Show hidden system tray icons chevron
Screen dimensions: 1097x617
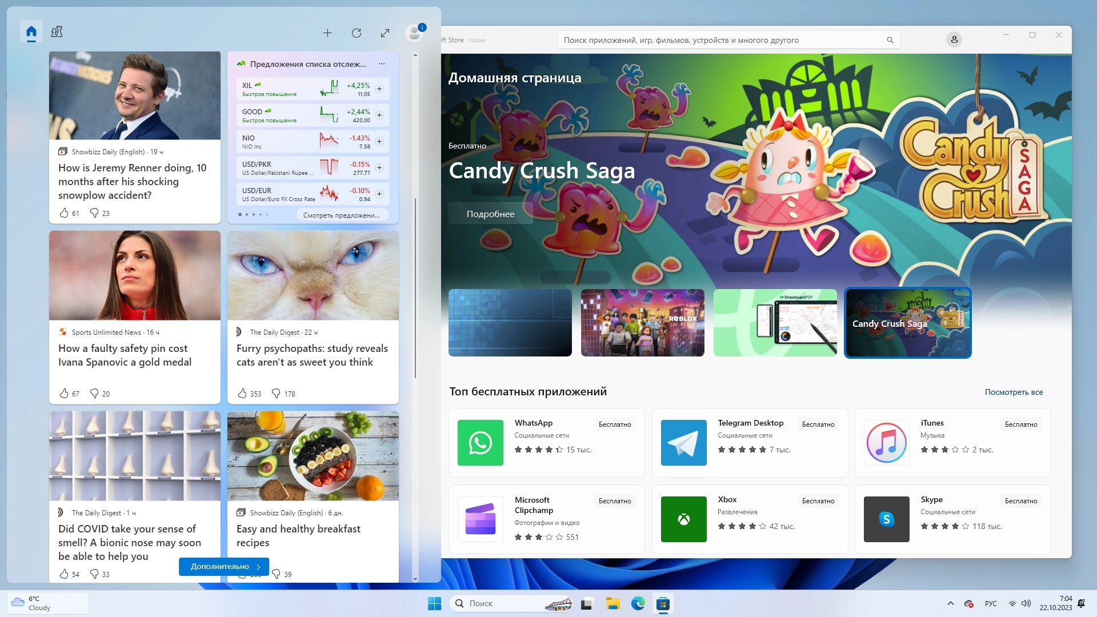[951, 603]
